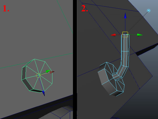Image resolution: width=158 pixels, height=119 pixels.
Task: Click the blue axis arrow in panel 1
Action: (43, 93)
